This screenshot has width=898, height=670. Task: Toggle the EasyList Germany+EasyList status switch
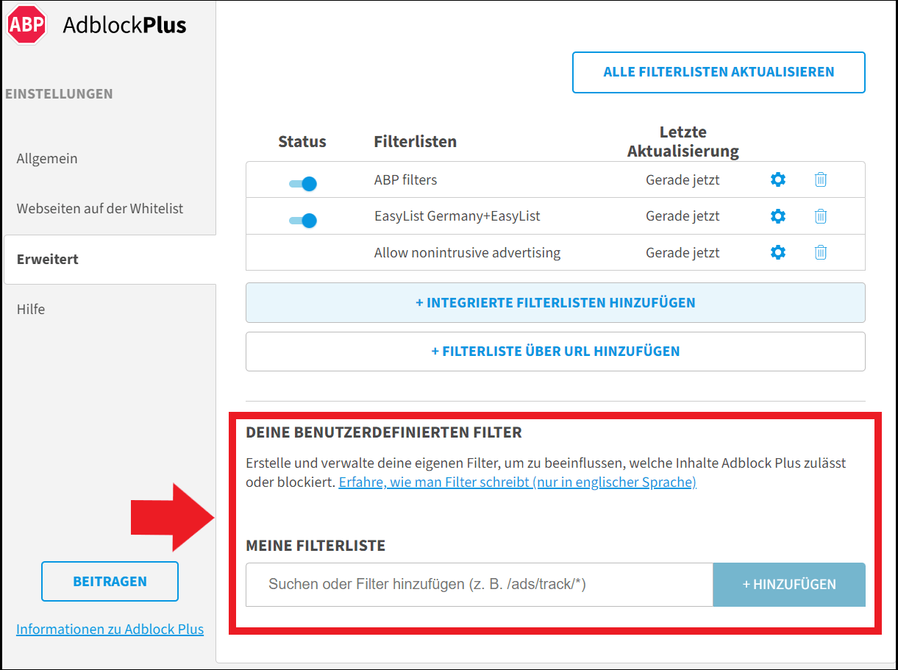(x=302, y=220)
